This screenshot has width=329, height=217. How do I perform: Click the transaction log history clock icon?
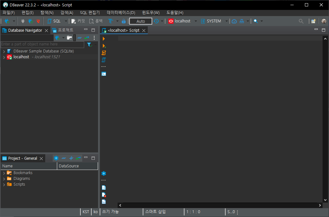[x=156, y=21]
